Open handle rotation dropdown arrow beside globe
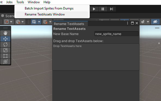Viewport: 161px width, 101px height. tap(23, 22)
